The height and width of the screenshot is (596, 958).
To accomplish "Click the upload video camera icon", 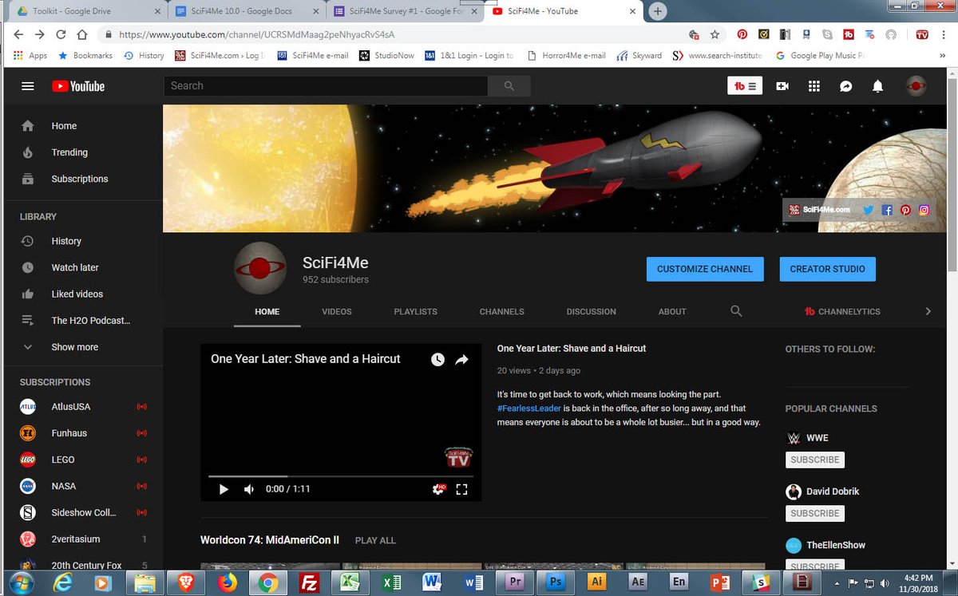I will tap(782, 86).
